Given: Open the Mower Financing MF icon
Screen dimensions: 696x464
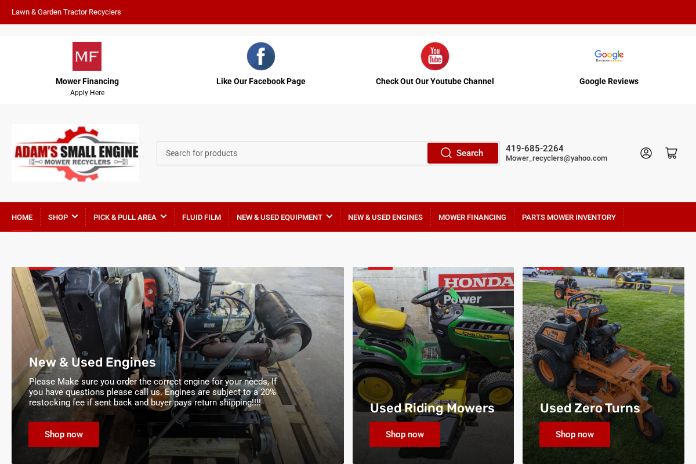Looking at the screenshot, I should (x=87, y=55).
